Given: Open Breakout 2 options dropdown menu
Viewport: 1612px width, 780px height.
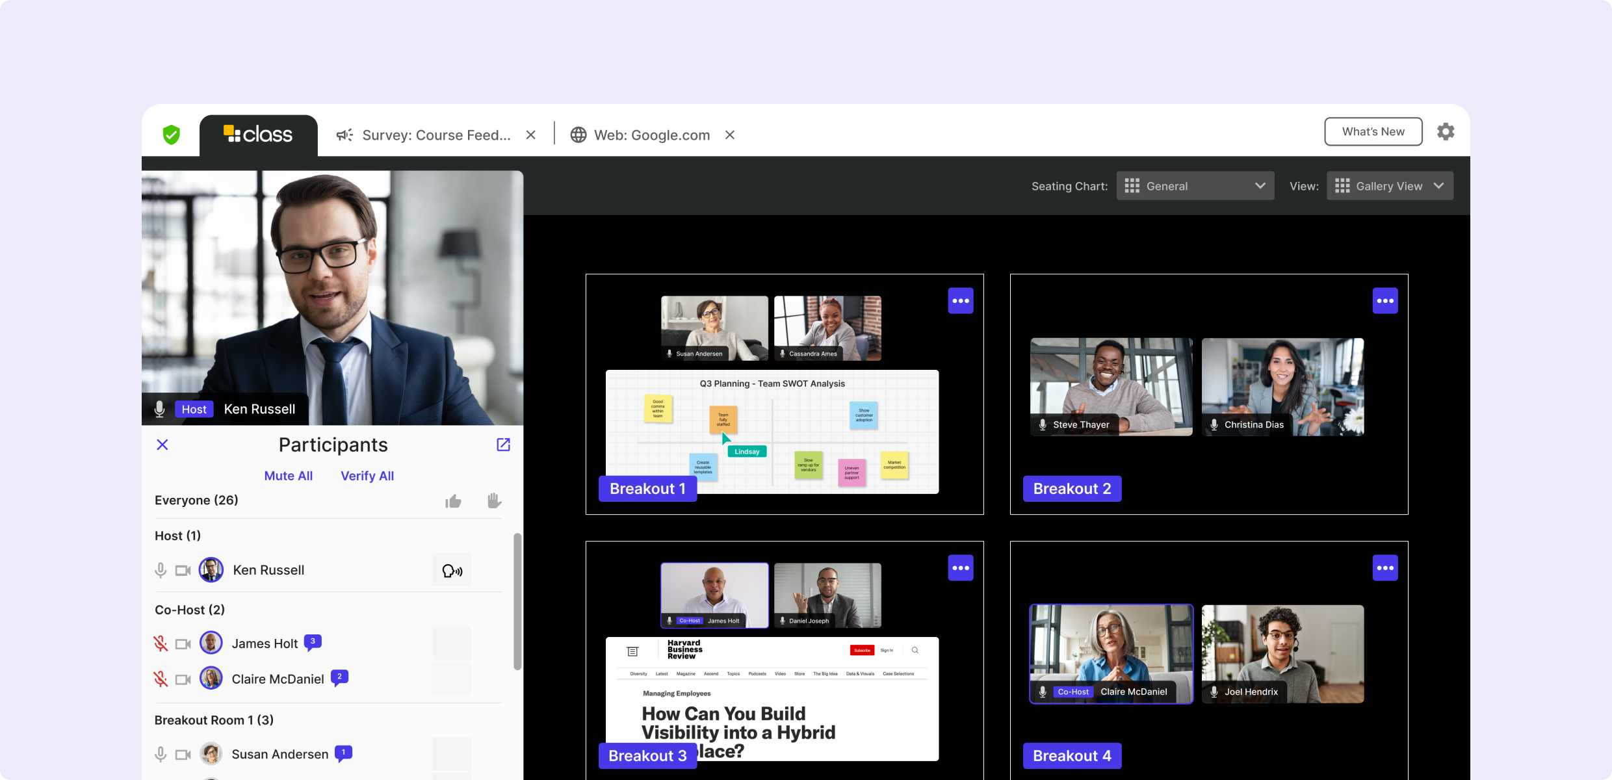Looking at the screenshot, I should [x=1384, y=301].
